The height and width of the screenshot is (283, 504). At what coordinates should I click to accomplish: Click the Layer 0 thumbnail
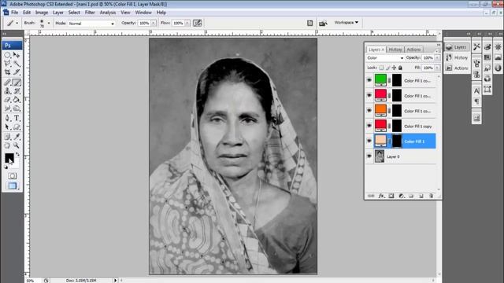380,156
